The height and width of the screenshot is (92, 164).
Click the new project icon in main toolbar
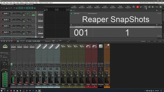coord(2,8)
